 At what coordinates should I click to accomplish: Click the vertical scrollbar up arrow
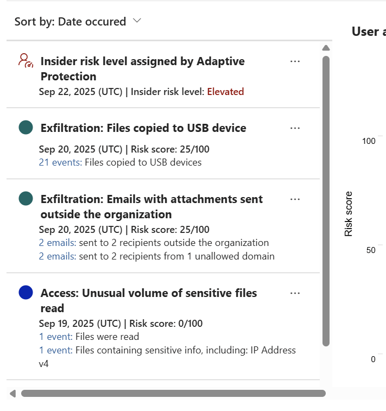tap(326, 48)
